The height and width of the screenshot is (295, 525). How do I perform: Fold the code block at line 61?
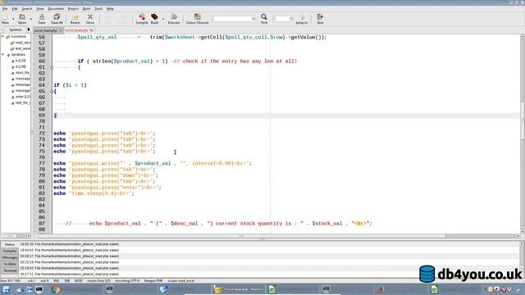point(52,67)
